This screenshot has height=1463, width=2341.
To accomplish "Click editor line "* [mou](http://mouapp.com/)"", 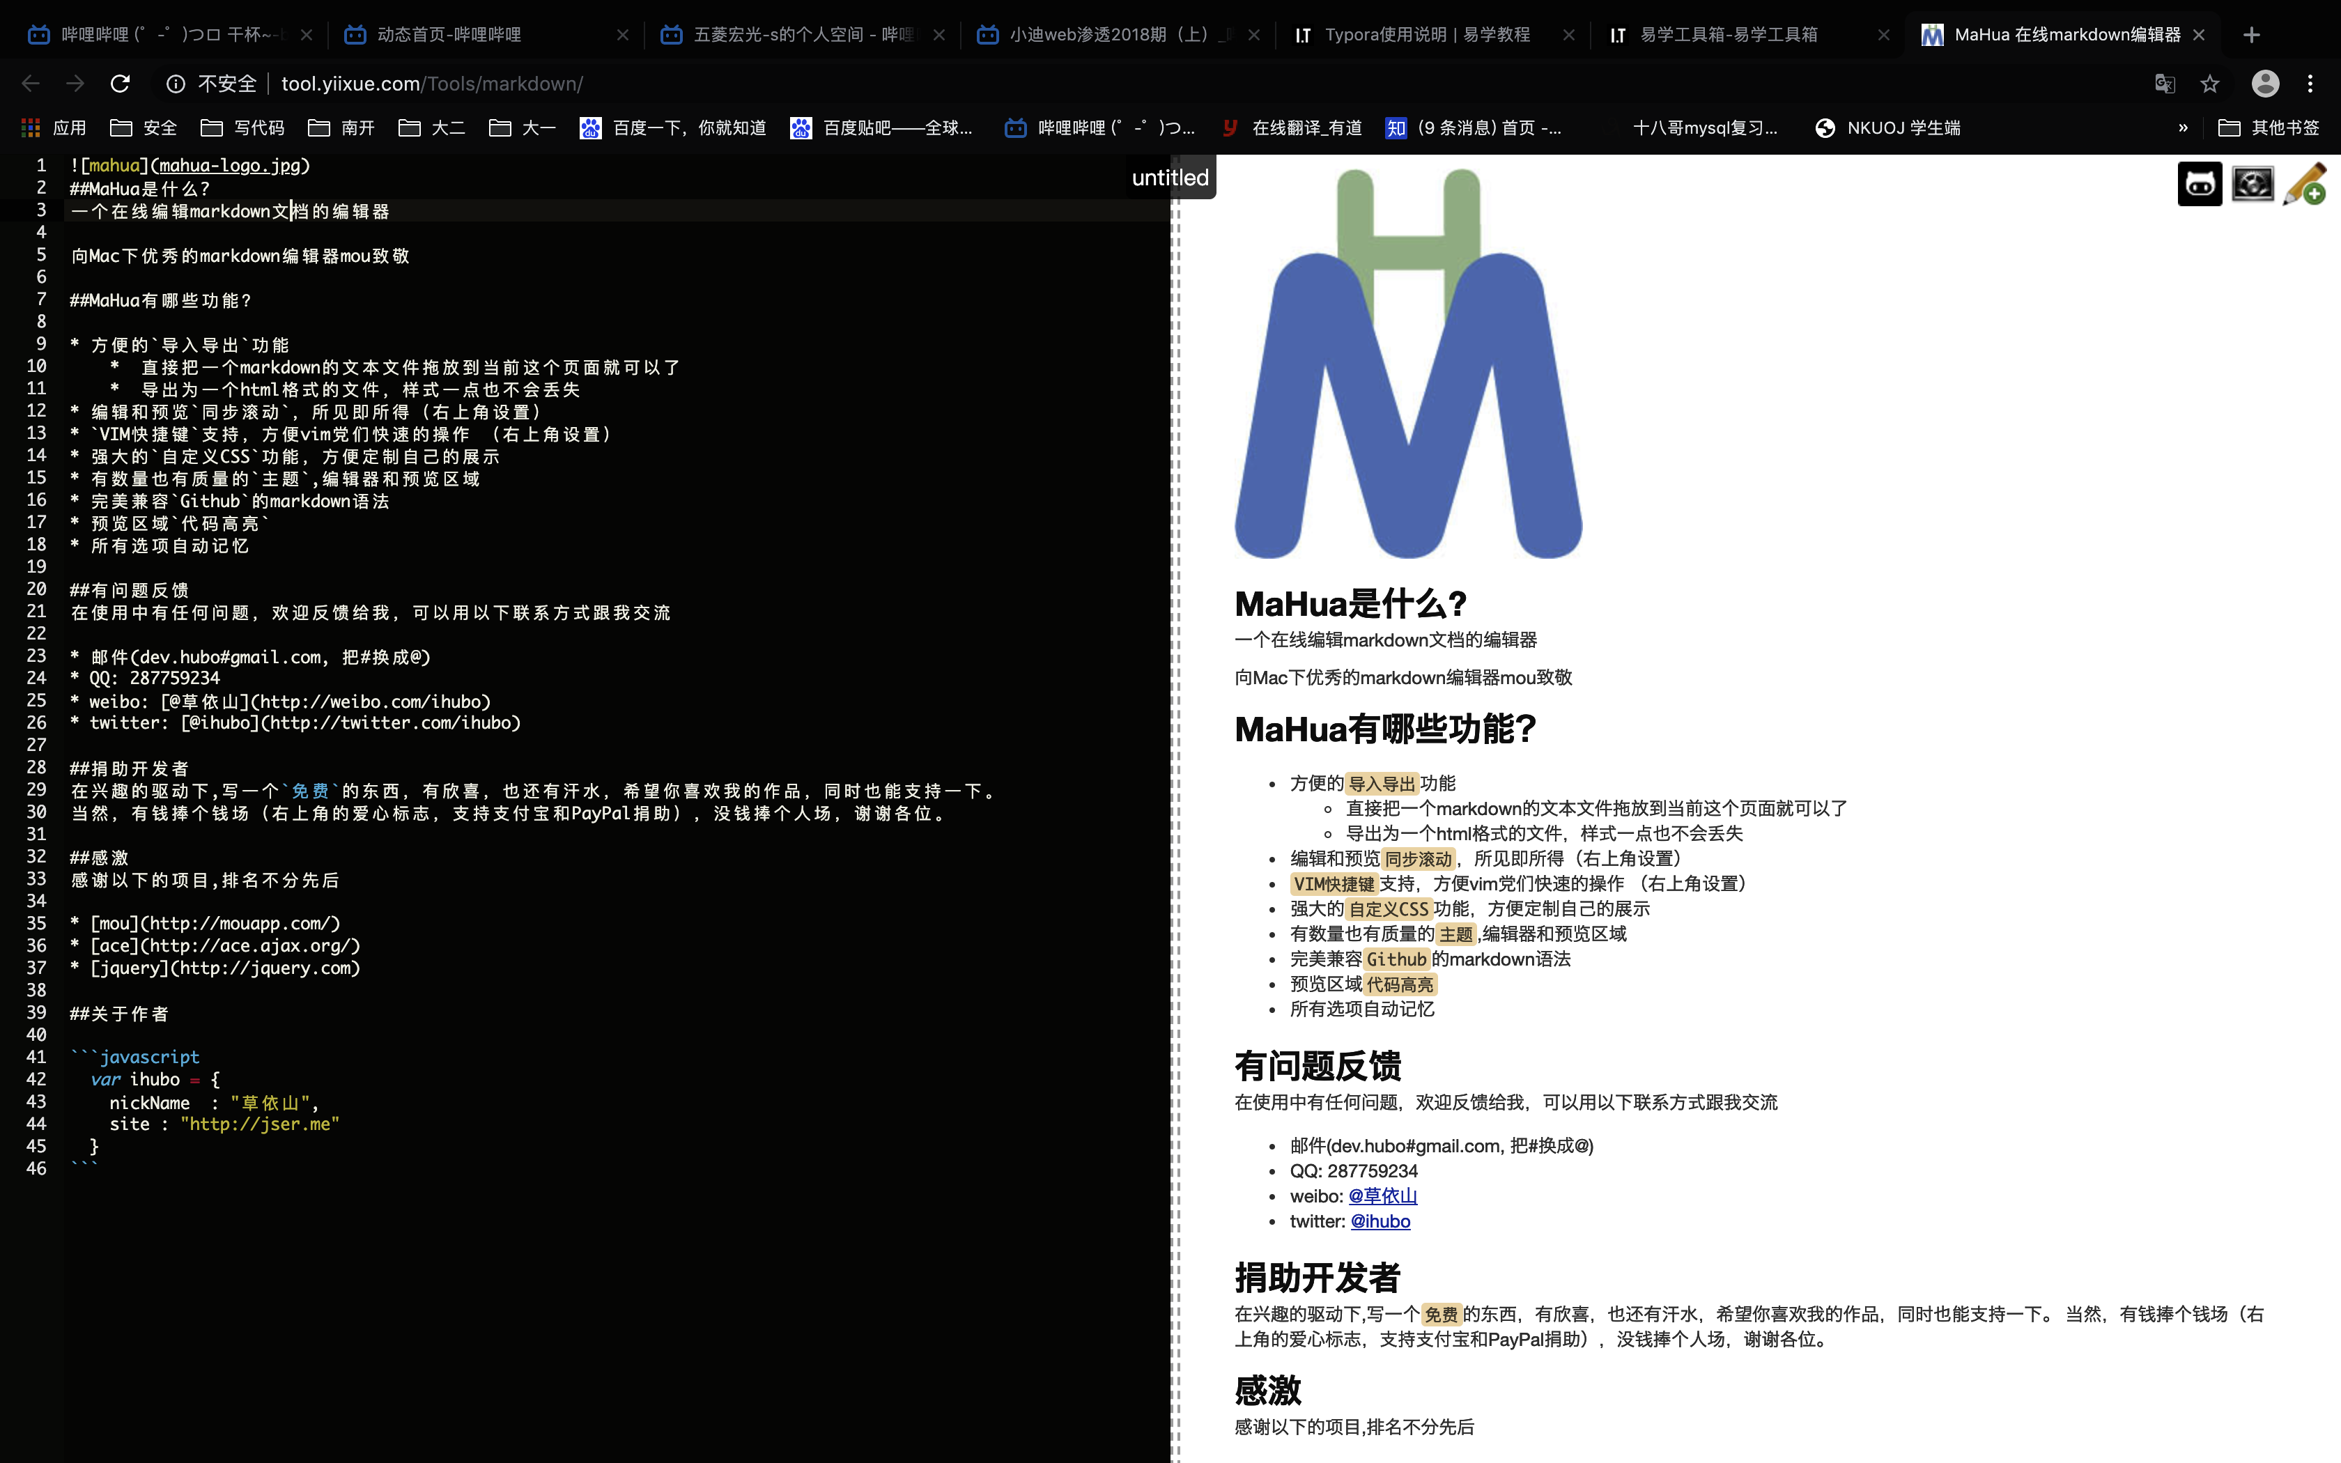I will click(205, 924).
